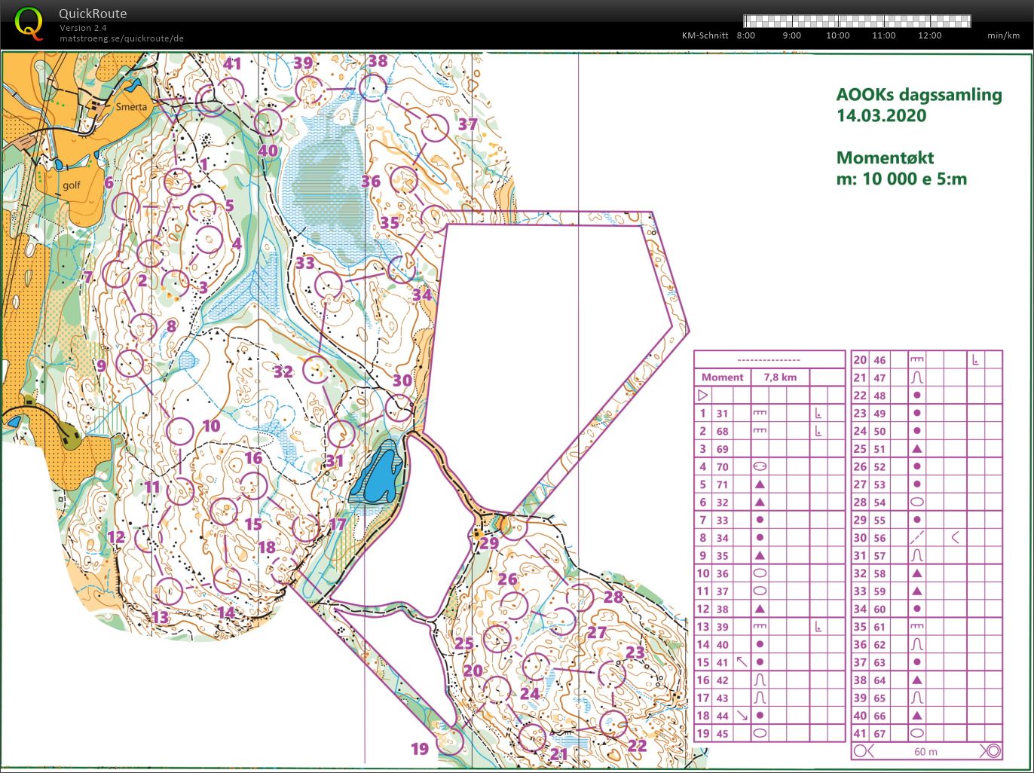Screen dimensions: 1034x773
Task: Click the Momentøkt heading text
Action: click(885, 157)
